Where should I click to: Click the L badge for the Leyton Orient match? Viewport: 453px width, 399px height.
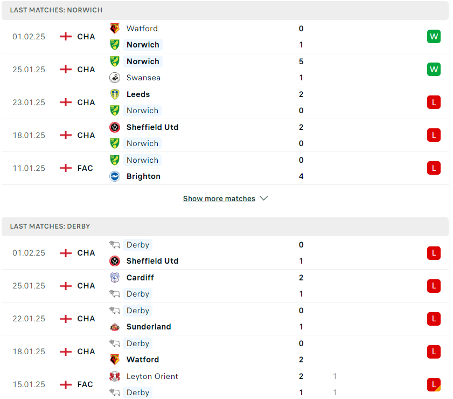(434, 384)
